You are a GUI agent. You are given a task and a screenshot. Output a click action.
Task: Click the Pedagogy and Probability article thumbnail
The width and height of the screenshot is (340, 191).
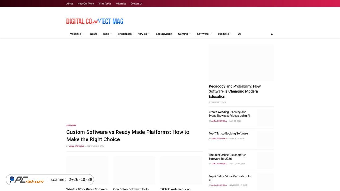coord(241,63)
